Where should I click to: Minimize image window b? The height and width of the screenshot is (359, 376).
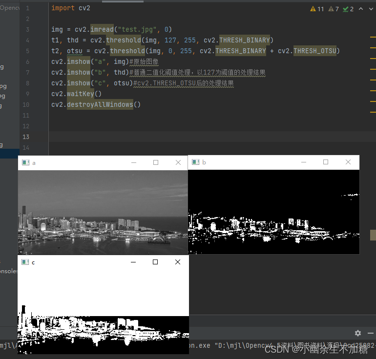(304, 162)
